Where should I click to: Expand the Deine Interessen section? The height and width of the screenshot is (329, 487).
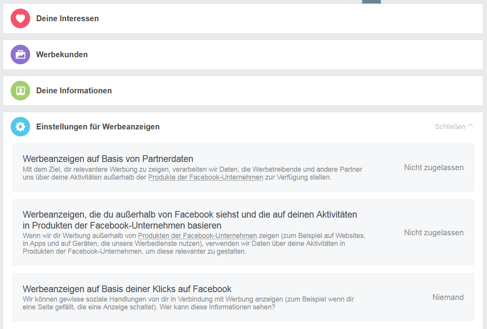pos(67,18)
